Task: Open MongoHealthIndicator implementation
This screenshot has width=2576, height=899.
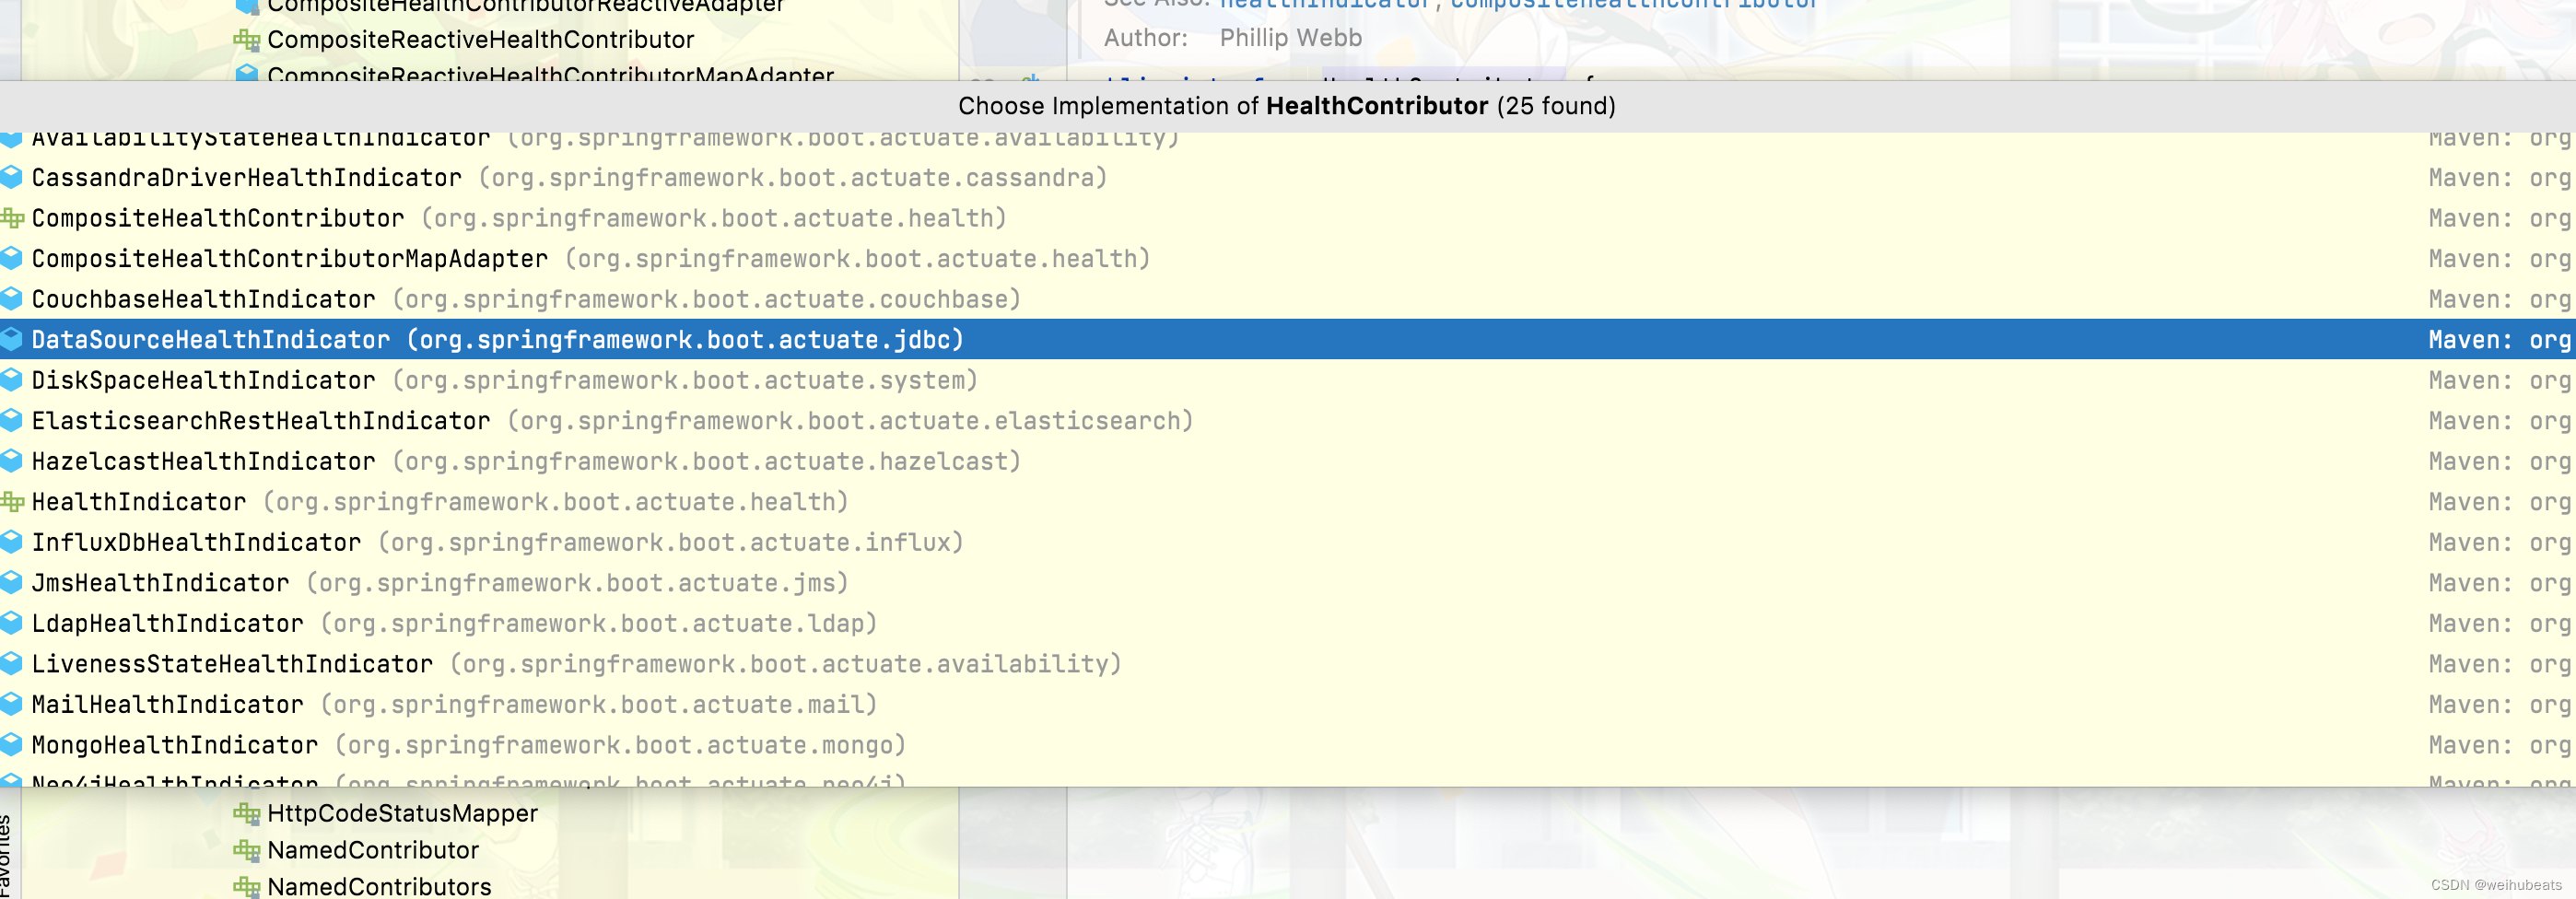Action: (1288, 744)
